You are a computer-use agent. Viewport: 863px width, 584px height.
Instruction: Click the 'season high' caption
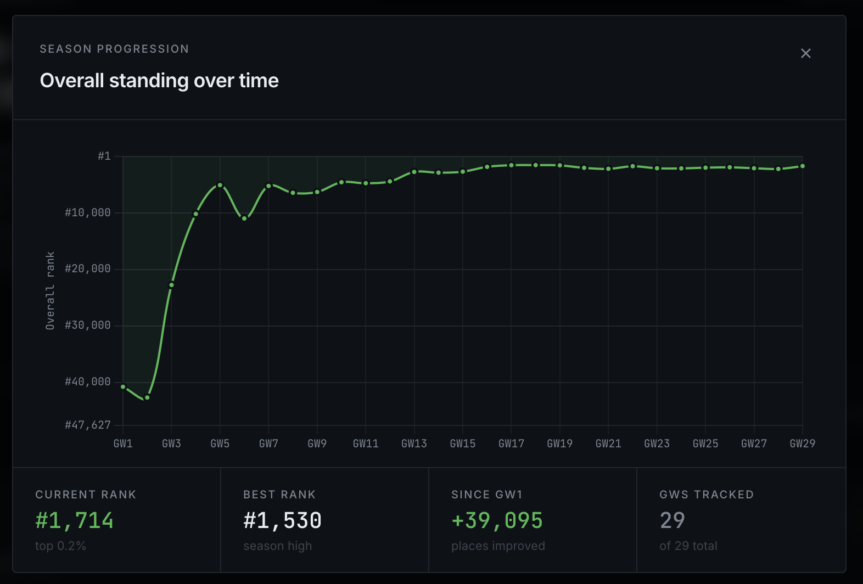278,546
